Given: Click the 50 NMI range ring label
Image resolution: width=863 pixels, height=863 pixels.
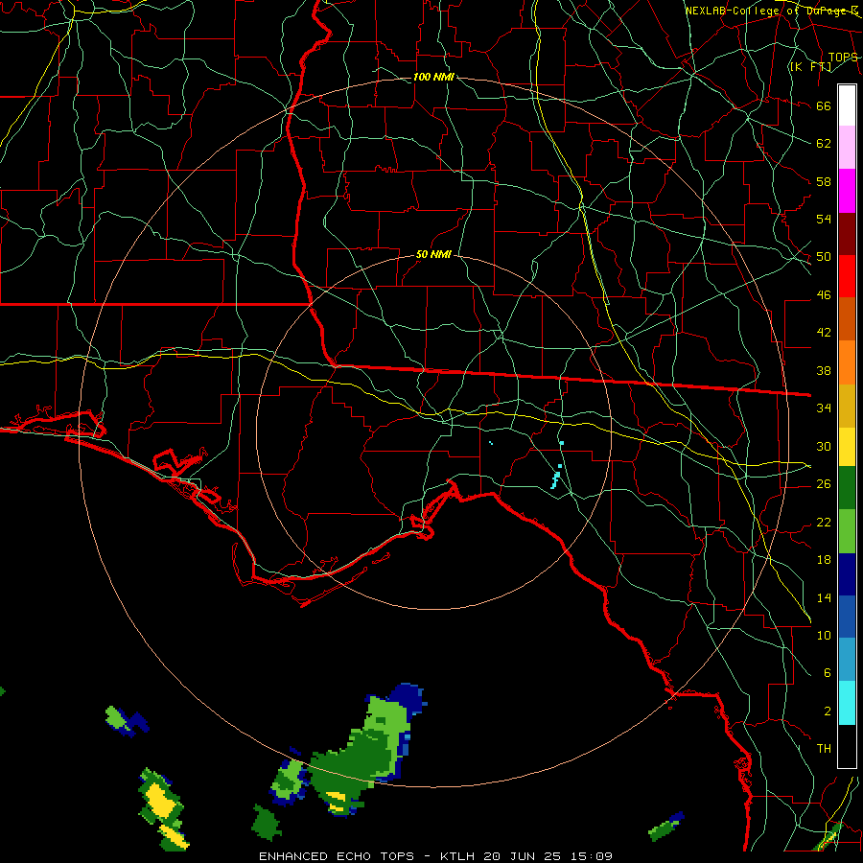Looking at the screenshot, I should click(x=433, y=254).
